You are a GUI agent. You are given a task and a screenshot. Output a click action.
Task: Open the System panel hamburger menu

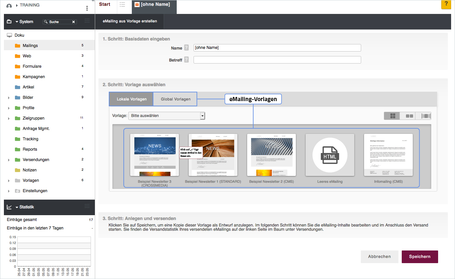(x=87, y=21)
